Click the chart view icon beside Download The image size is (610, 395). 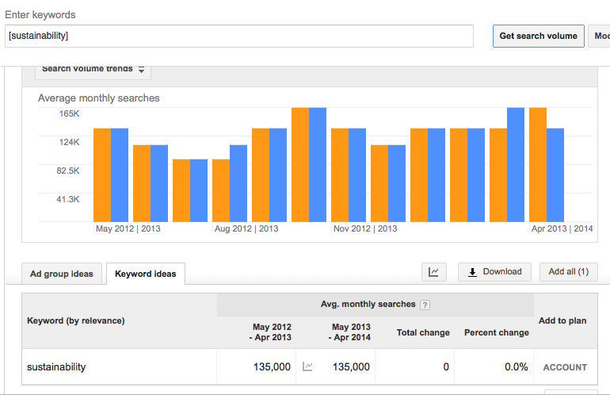(x=434, y=272)
